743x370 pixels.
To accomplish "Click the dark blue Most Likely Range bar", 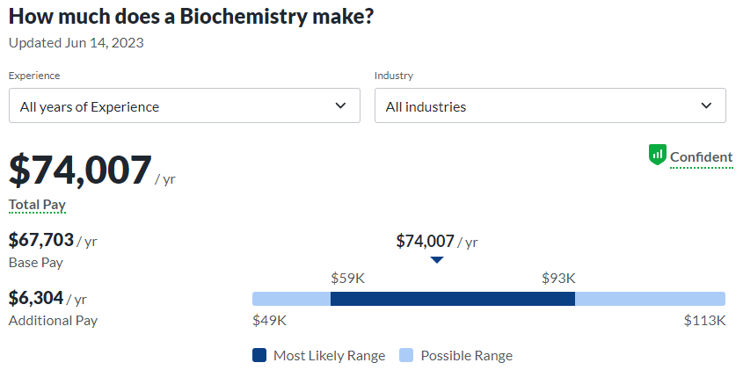I will click(x=452, y=299).
